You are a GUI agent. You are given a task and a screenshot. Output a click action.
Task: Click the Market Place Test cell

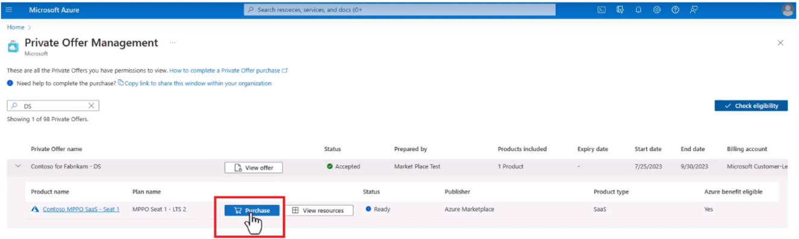click(417, 166)
